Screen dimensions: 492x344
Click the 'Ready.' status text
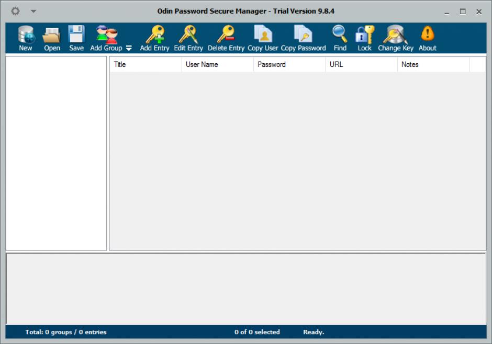pos(314,332)
